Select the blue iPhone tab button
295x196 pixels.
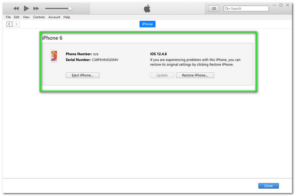click(x=147, y=24)
